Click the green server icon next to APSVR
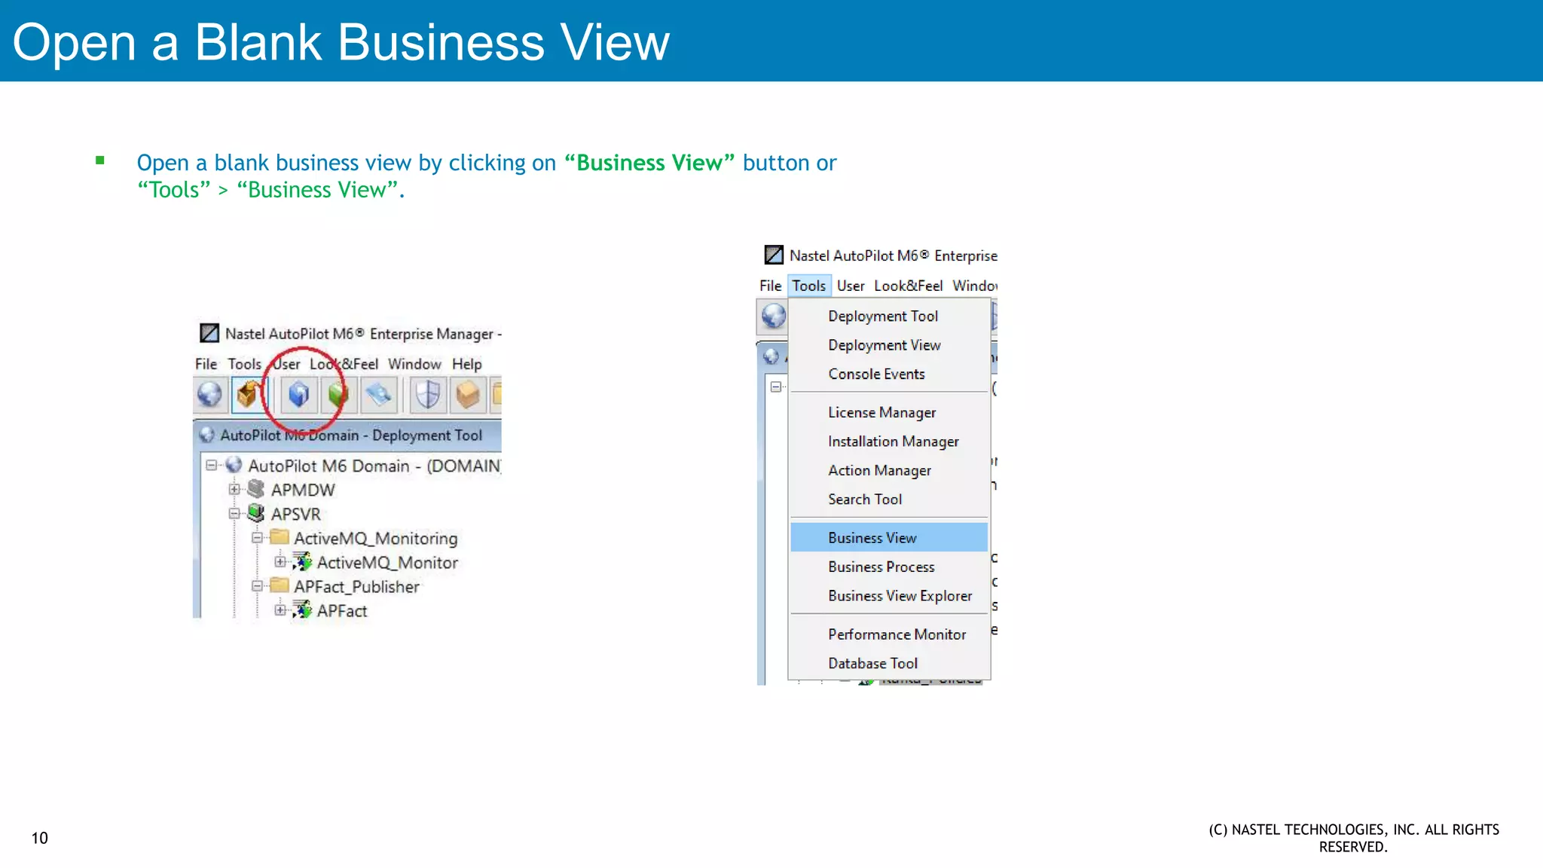The width and height of the screenshot is (1543, 868). click(256, 513)
